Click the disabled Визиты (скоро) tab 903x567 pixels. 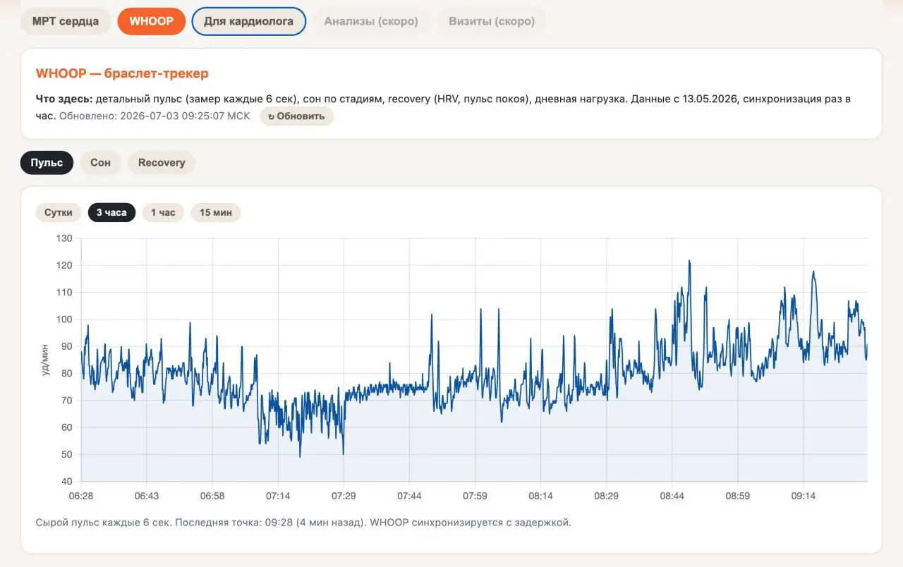click(x=492, y=21)
